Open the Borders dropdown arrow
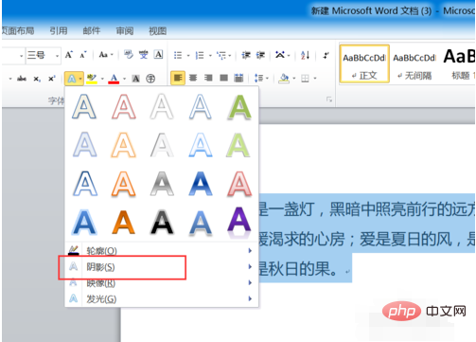476x342 pixels. point(315,78)
